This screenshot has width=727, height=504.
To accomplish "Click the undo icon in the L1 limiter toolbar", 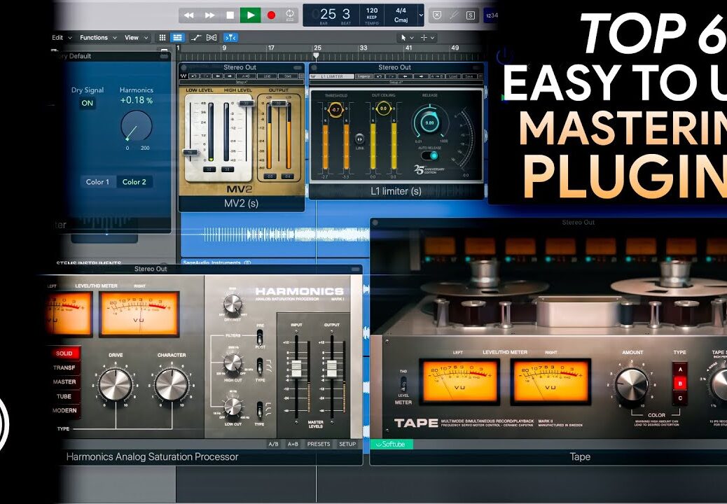I will (380, 76).
